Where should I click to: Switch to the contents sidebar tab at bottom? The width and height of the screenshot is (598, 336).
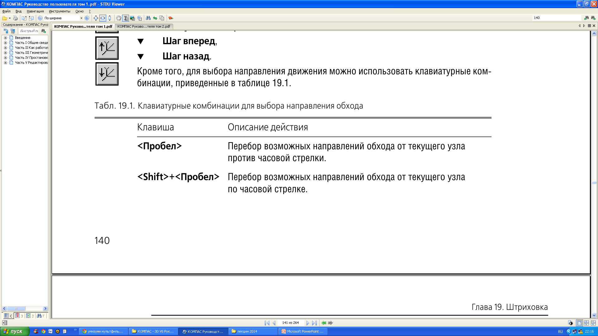[x=8, y=315]
